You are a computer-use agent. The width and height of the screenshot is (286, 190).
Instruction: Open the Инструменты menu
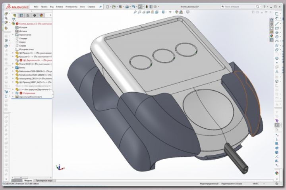[71, 7]
